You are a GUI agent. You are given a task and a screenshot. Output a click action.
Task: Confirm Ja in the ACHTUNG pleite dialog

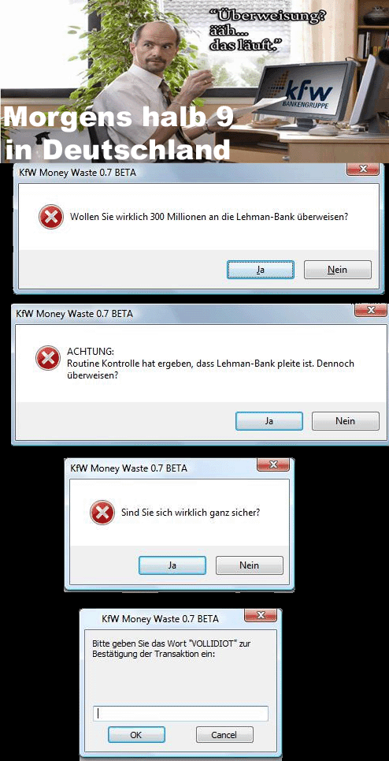pyautogui.click(x=269, y=421)
